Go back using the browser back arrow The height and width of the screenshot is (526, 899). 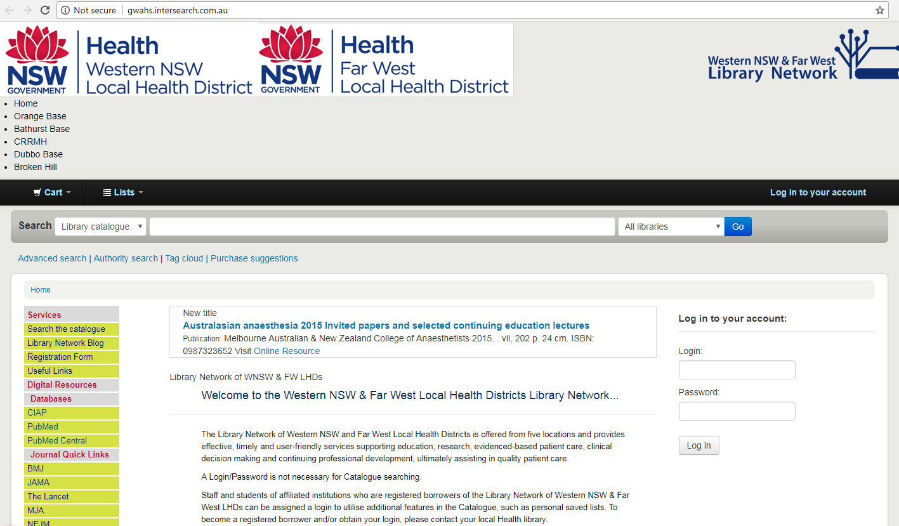[10, 10]
